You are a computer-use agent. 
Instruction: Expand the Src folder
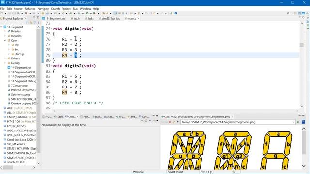9,49
